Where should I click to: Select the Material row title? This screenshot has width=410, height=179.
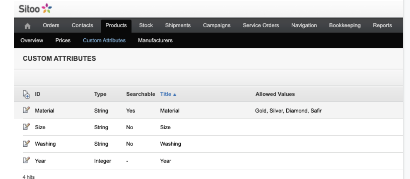tap(170, 110)
